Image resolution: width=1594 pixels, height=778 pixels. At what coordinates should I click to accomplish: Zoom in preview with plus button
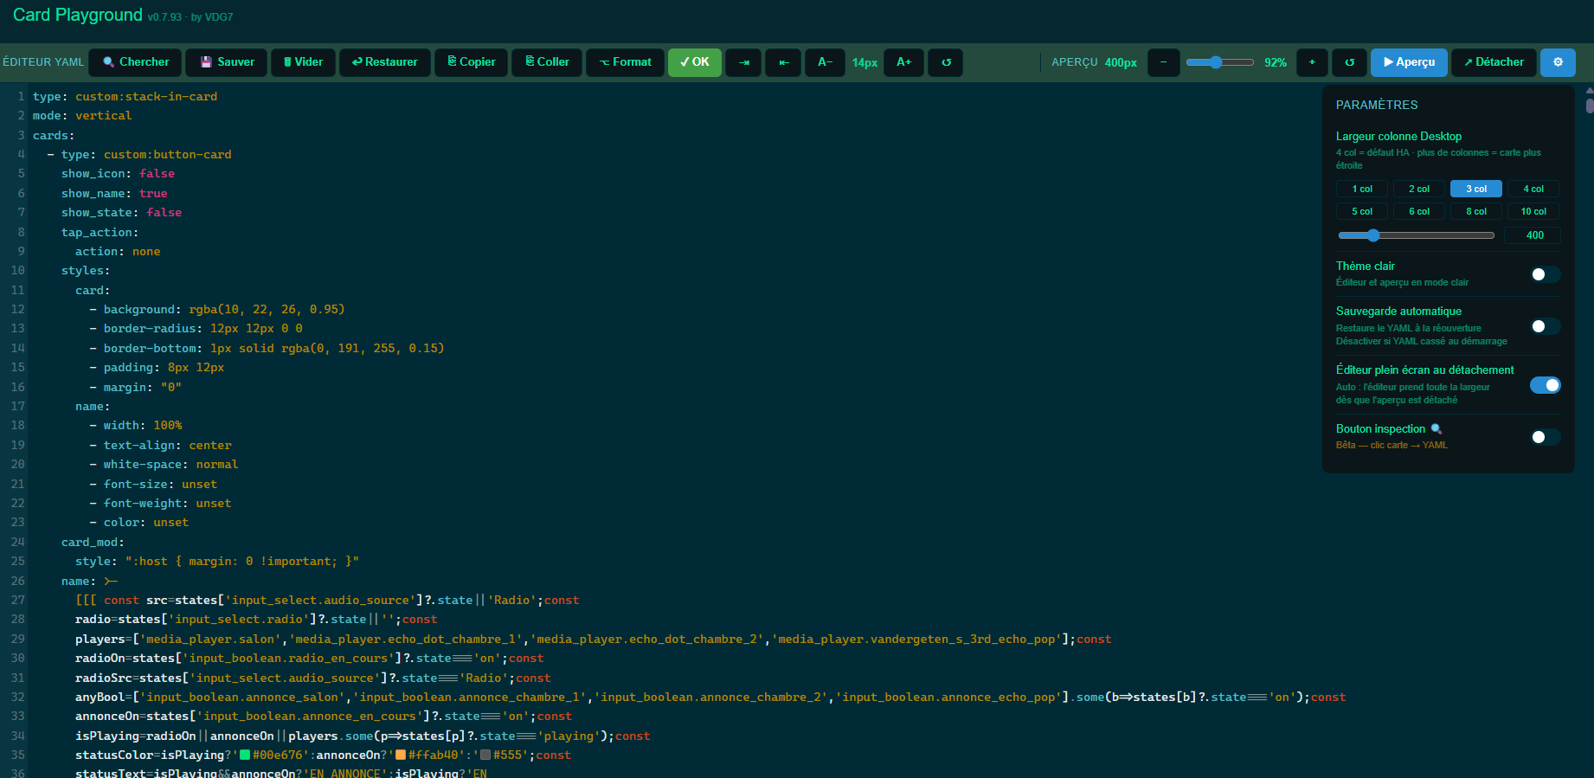pyautogui.click(x=1312, y=62)
